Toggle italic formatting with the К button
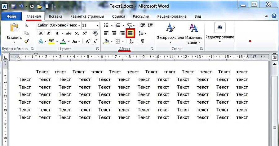Image resolution: width=279 pixels, height=146 pixels. (x=49, y=33)
